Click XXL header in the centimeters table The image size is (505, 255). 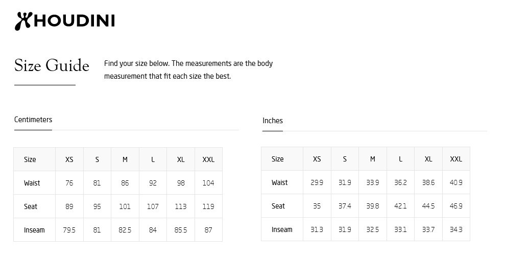[208, 159]
